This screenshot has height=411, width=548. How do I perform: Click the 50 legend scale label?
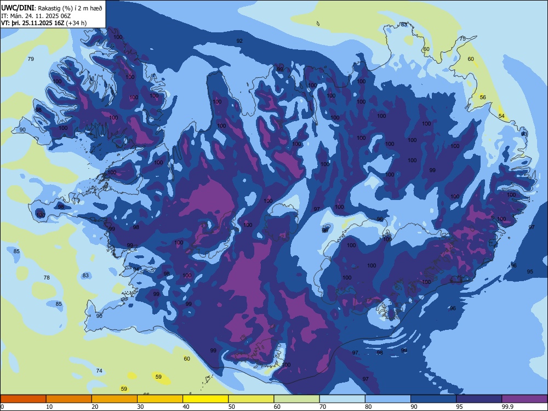[x=232, y=407]
